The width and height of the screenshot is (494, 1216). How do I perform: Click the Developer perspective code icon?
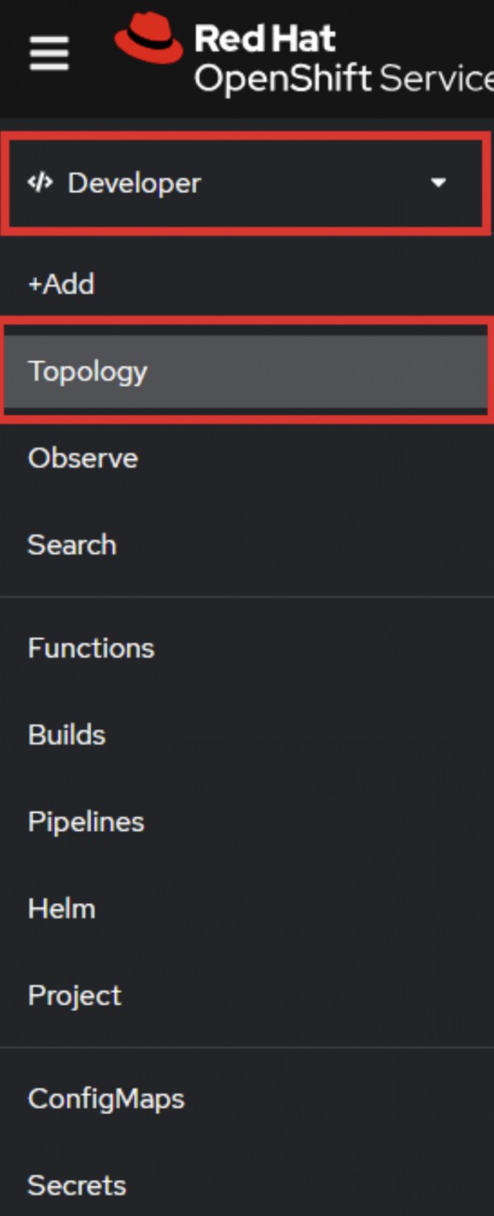[40, 183]
